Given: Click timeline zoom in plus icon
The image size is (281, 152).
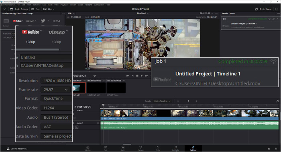Looking at the screenshot, I should [x=196, y=101].
